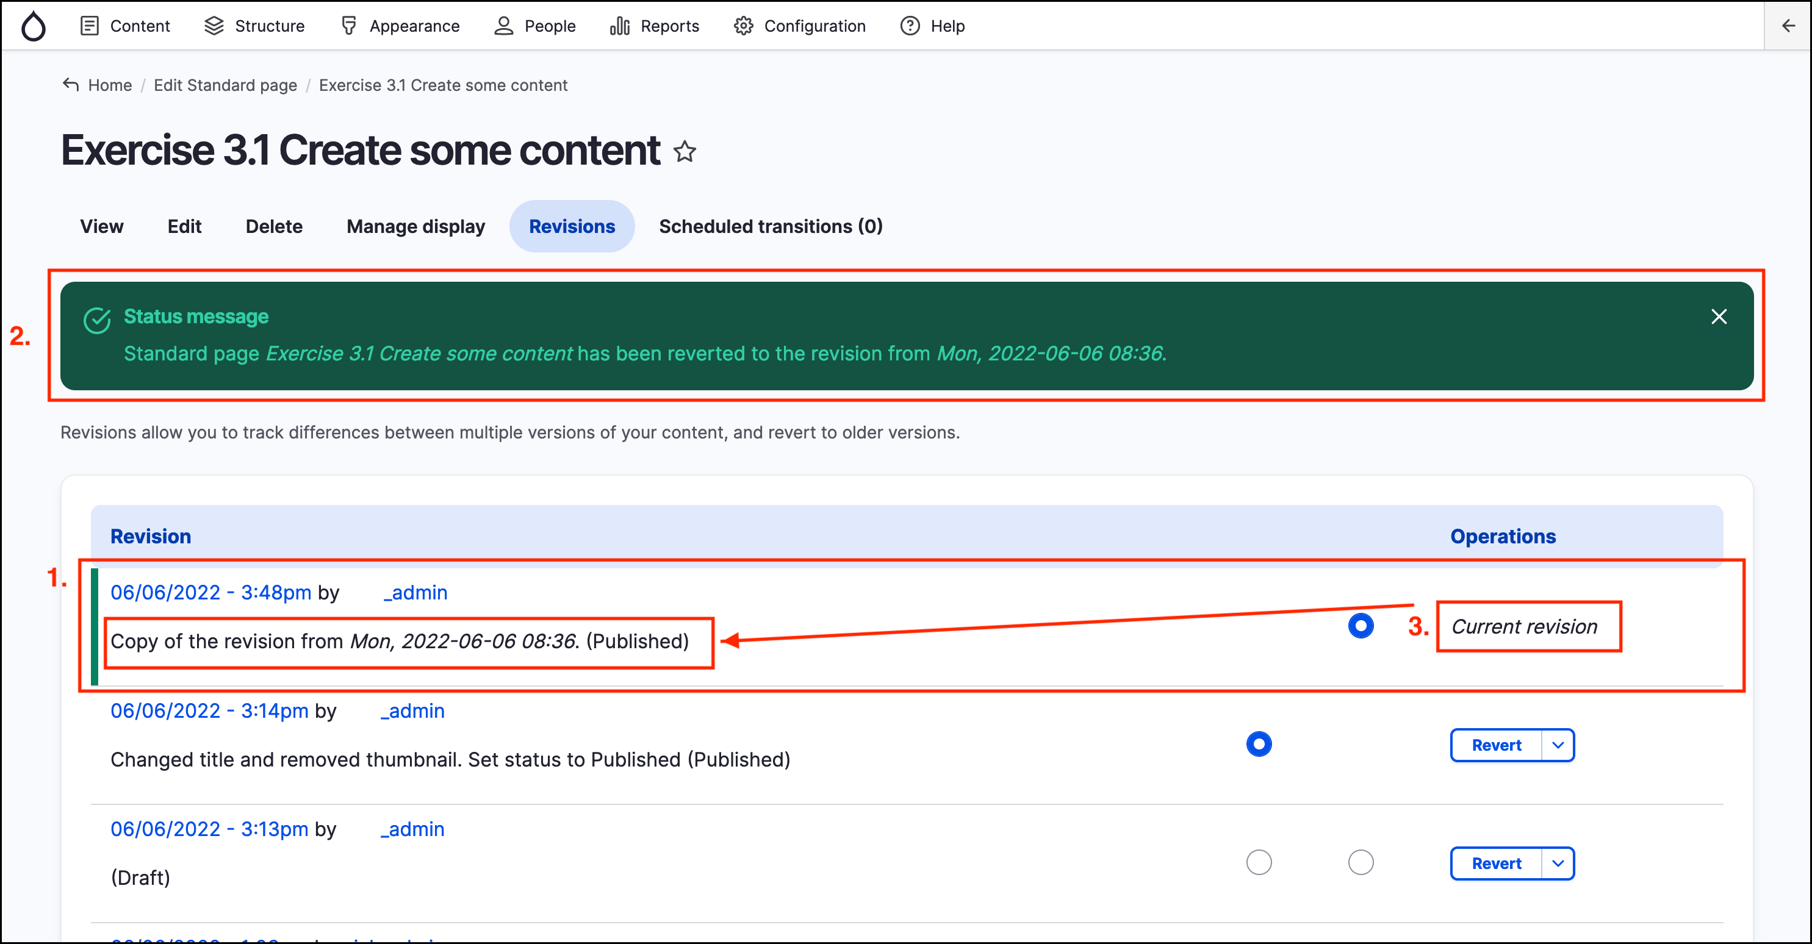Image resolution: width=1812 pixels, height=944 pixels.
Task: Expand Revert dropdown for 3:14pm revision
Action: click(1558, 745)
